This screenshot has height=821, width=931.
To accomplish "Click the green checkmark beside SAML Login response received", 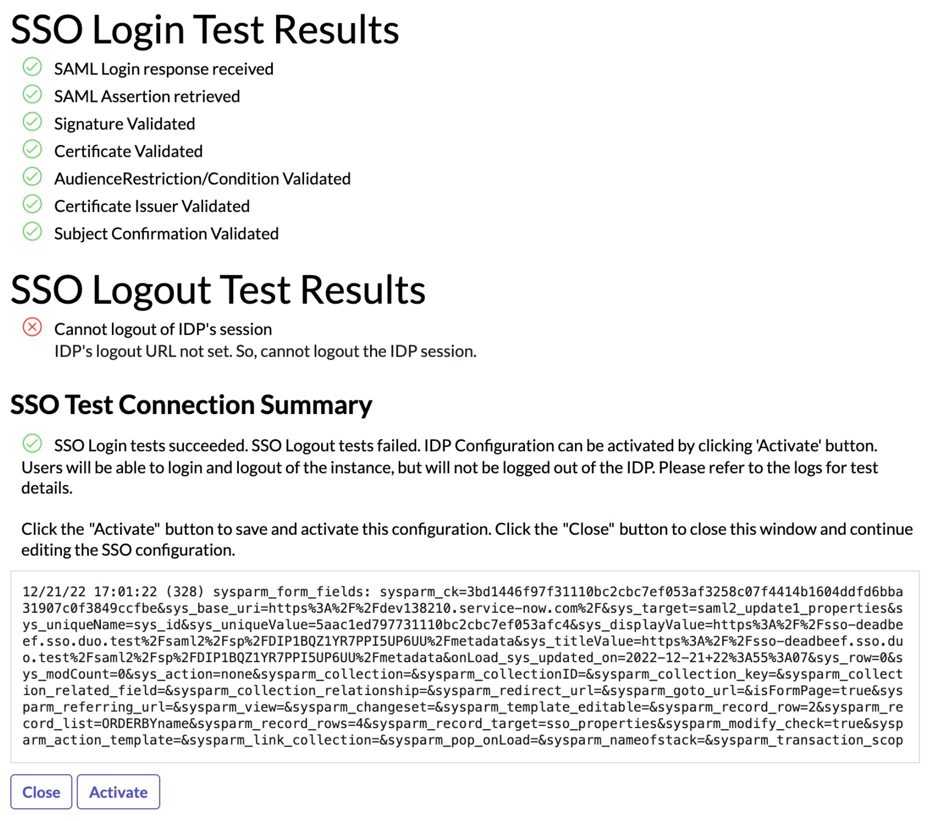I will pos(32,65).
